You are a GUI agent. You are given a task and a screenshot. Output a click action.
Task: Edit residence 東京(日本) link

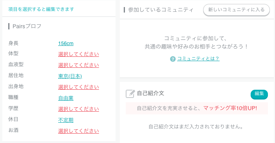(x=70, y=76)
